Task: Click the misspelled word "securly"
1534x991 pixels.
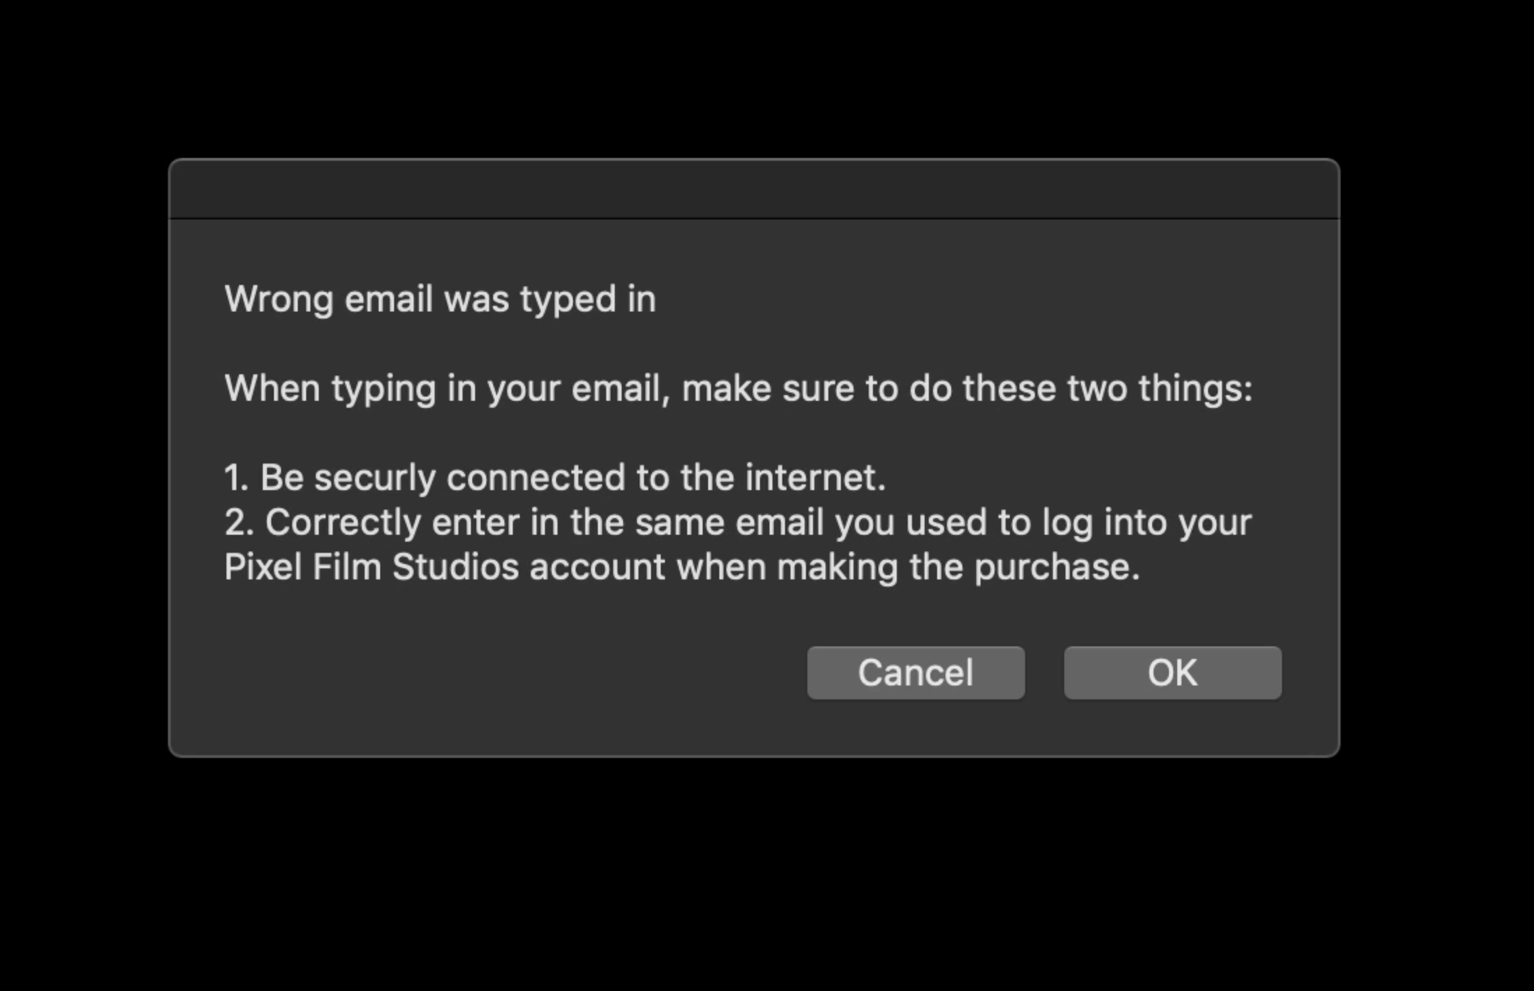Action: pyautogui.click(x=375, y=478)
